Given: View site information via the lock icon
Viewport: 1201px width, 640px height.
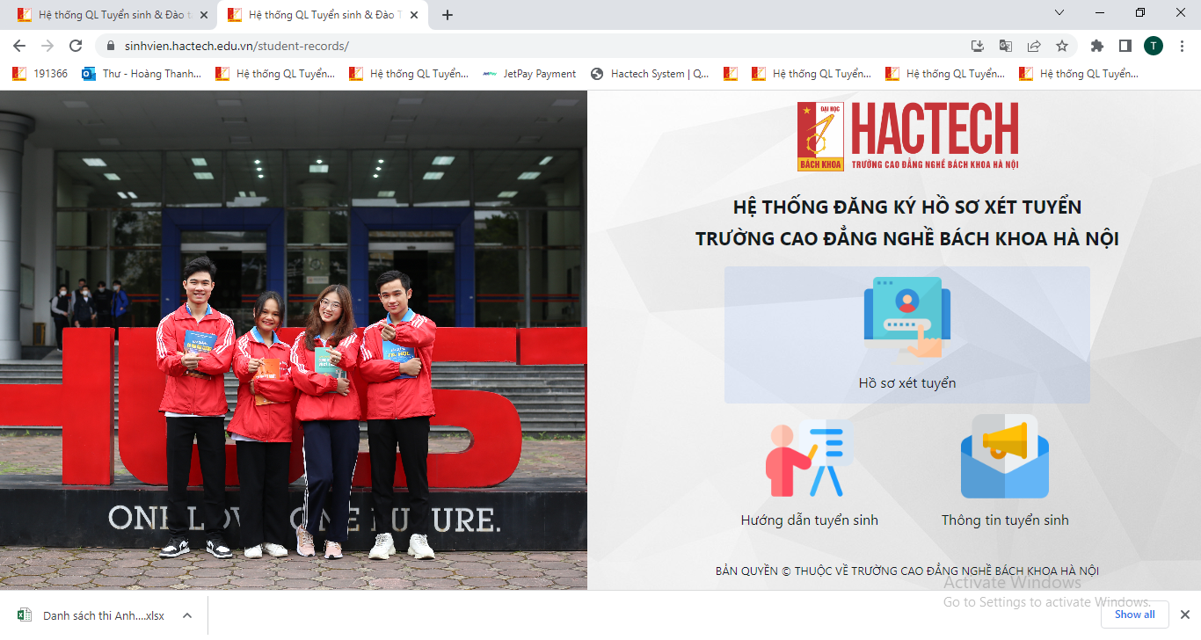Looking at the screenshot, I should point(111,46).
